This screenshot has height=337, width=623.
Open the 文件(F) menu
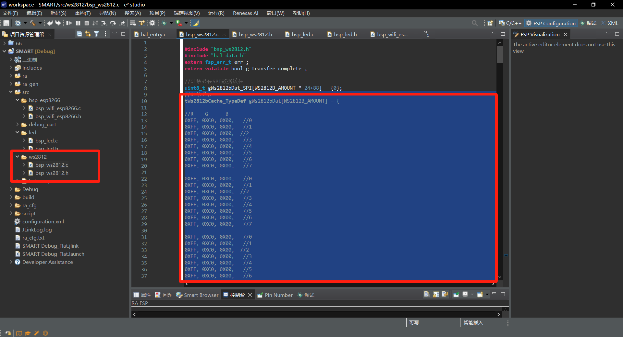pyautogui.click(x=10, y=13)
